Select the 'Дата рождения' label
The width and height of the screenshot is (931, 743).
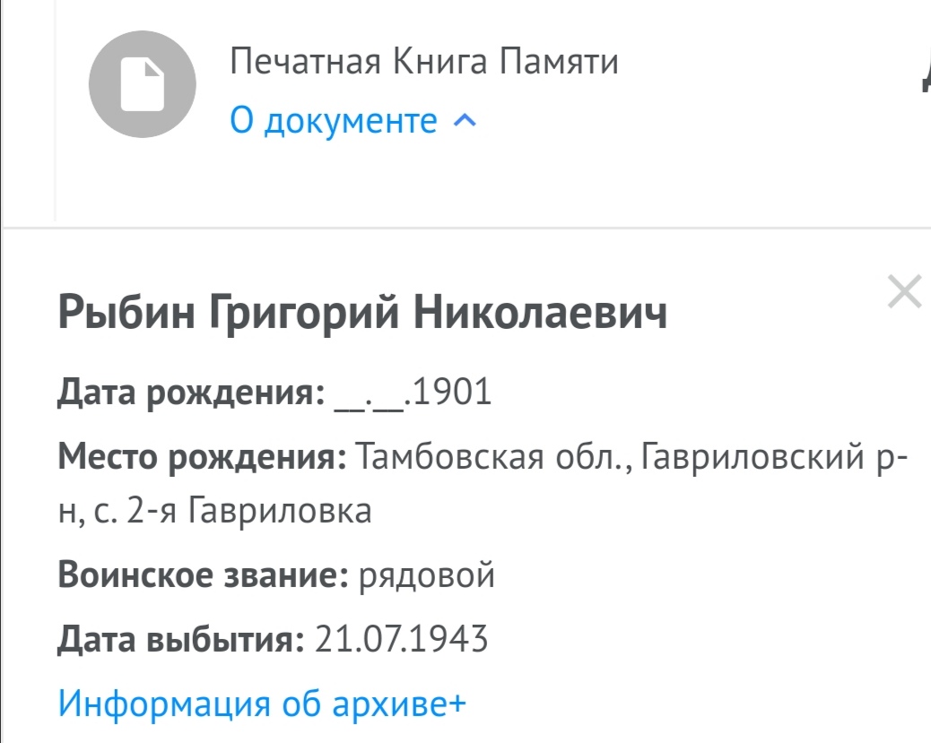click(190, 393)
